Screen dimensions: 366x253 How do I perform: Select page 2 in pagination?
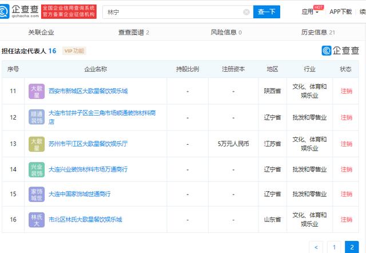click(x=352, y=247)
